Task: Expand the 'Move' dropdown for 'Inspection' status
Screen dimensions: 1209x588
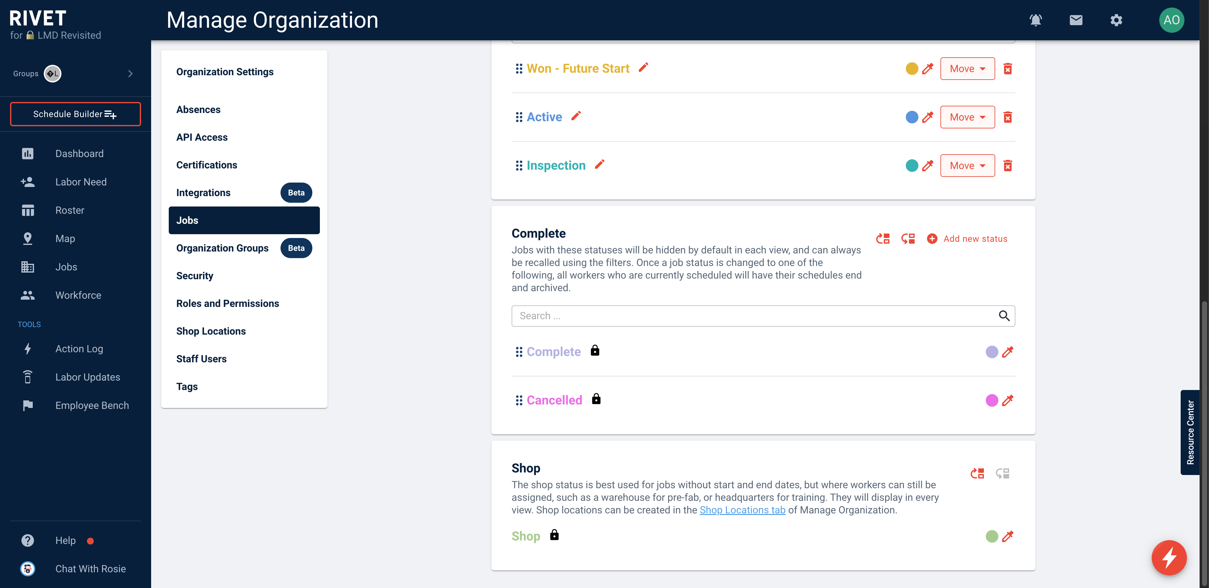Action: pos(967,165)
